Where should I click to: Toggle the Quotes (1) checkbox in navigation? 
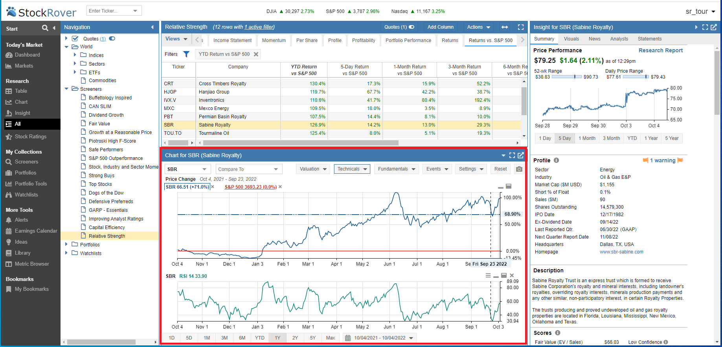[x=75, y=39]
